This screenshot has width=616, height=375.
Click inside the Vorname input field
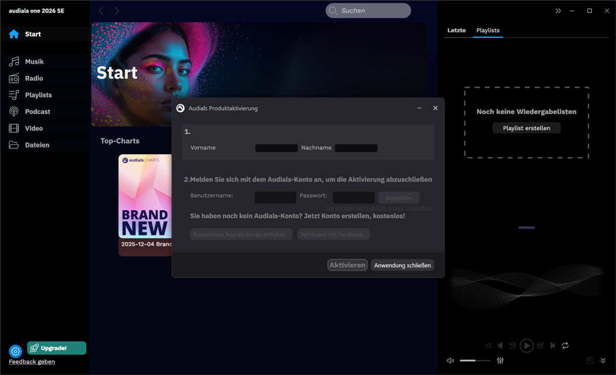coord(276,148)
